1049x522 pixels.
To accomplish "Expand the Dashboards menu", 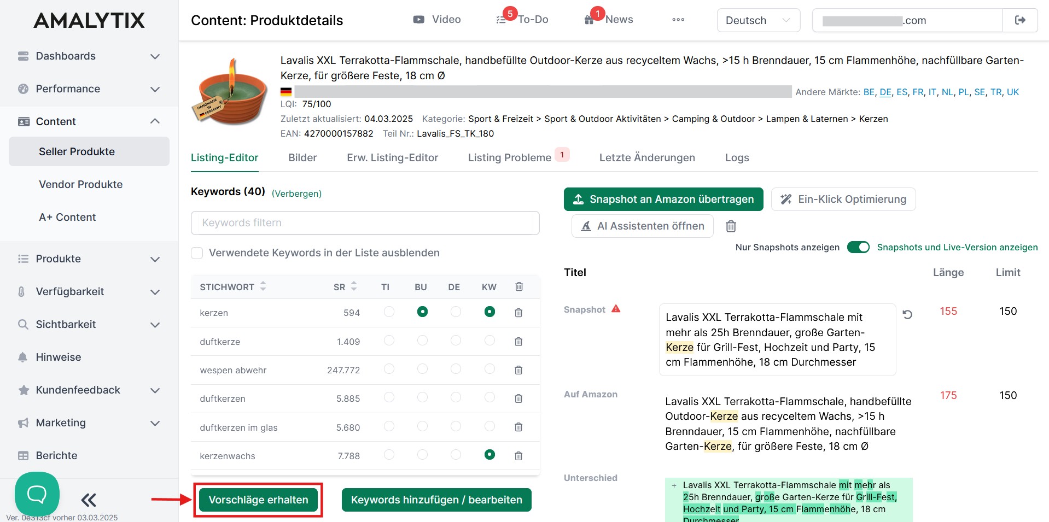I will pyautogui.click(x=89, y=56).
